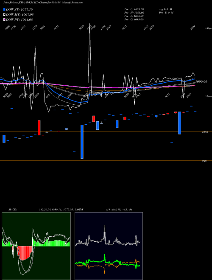Screen dimensions: 212x280
Task: Click the 'DOW ST: 1077.16' legend text
Action: tap(20, 9)
